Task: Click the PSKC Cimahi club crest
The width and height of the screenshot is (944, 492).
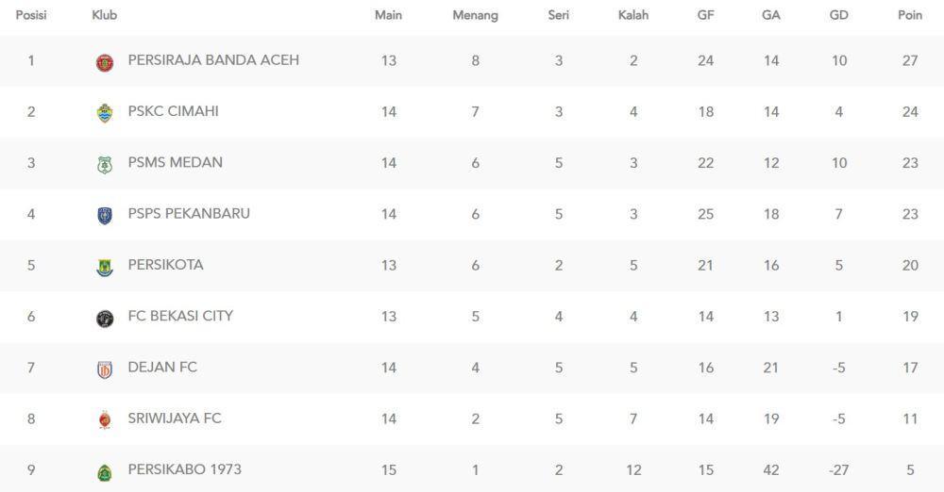Action: (105, 113)
